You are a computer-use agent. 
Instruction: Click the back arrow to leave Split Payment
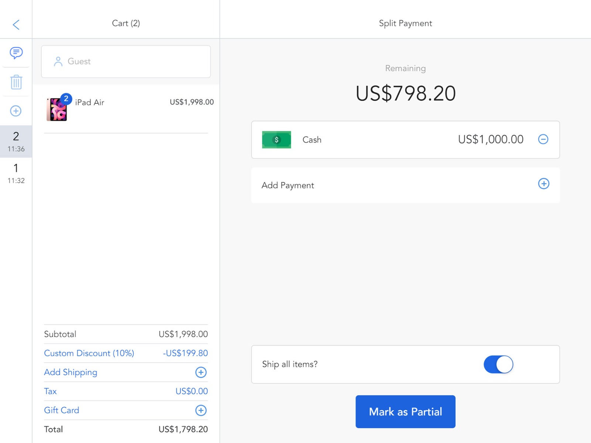16,24
